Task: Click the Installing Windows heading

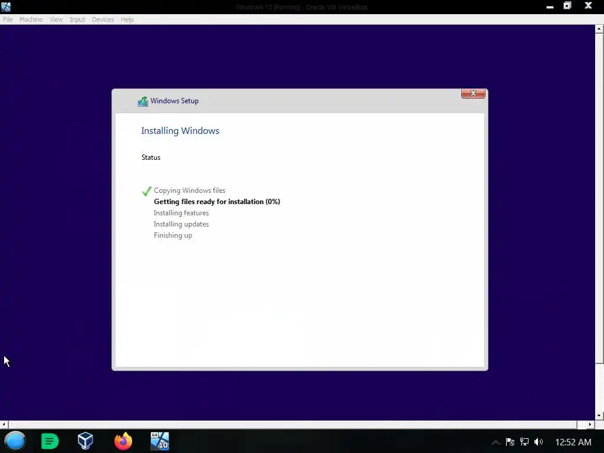Action: [180, 130]
